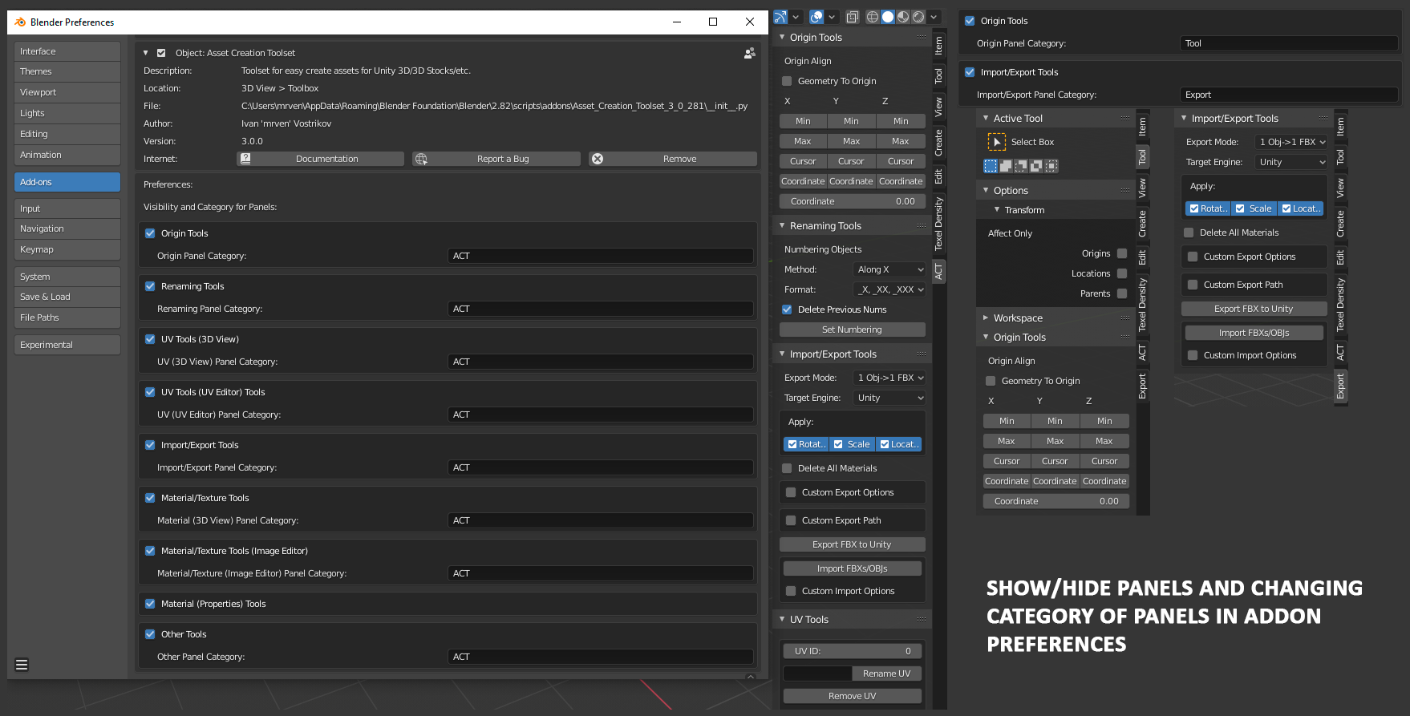Adjust the UV ID value field
Viewport: 1410px width, 716px height.
click(852, 651)
